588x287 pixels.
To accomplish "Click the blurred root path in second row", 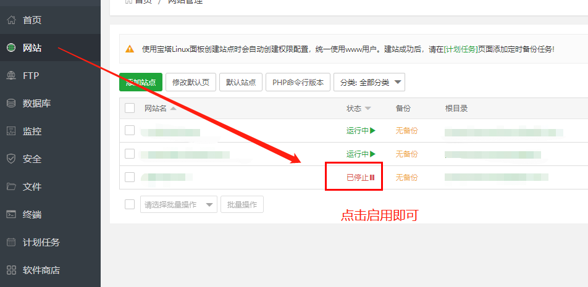I will [x=493, y=154].
